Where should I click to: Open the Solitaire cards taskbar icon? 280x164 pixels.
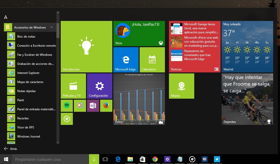click(204, 159)
